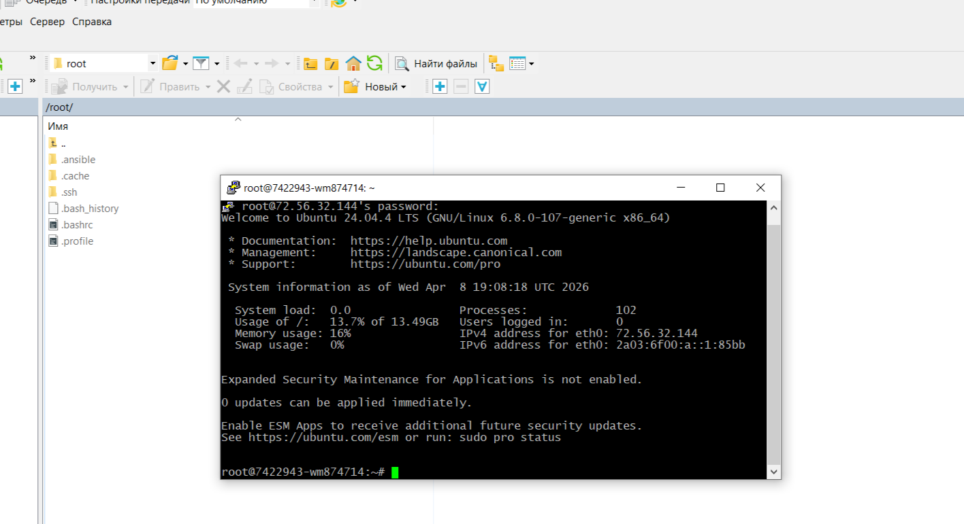This screenshot has height=524, width=964.
Task: Click the synchronize browsing icon
Action: (x=495, y=63)
